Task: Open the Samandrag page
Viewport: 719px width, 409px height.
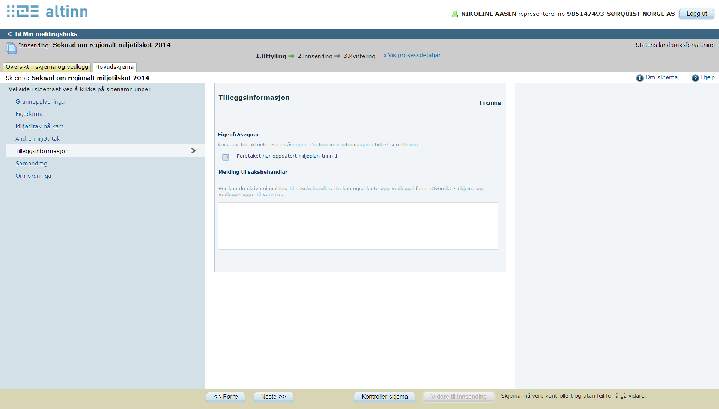Action: pyautogui.click(x=31, y=163)
